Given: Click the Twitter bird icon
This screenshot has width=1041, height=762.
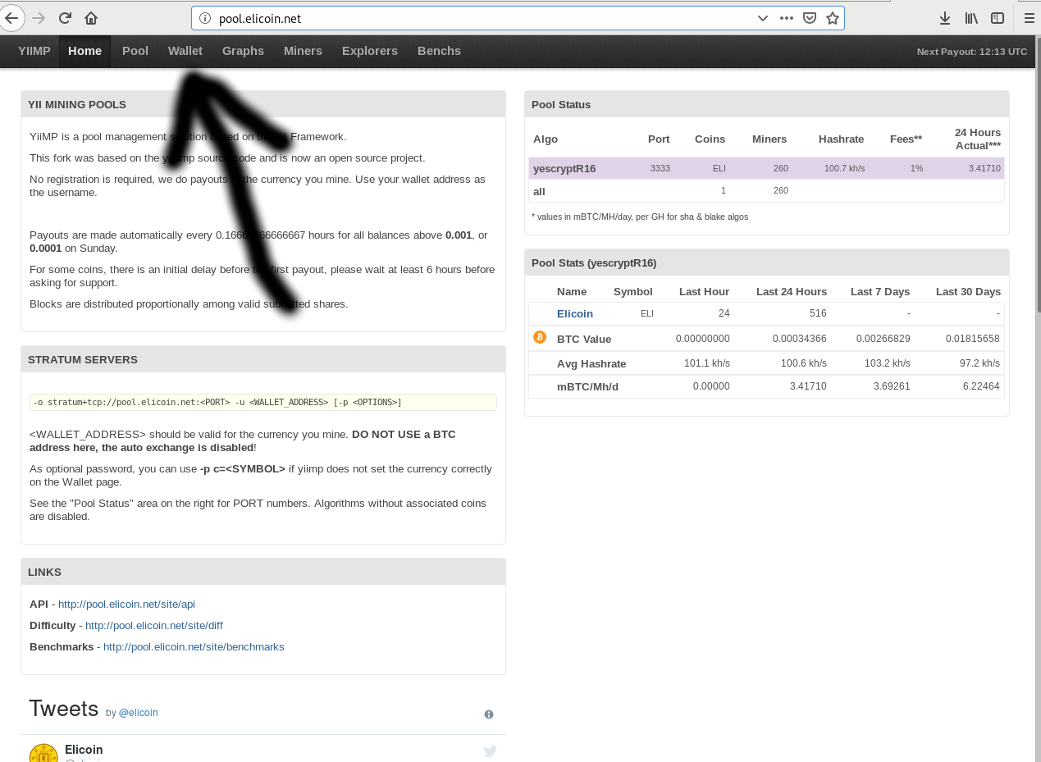Looking at the screenshot, I should (x=490, y=751).
